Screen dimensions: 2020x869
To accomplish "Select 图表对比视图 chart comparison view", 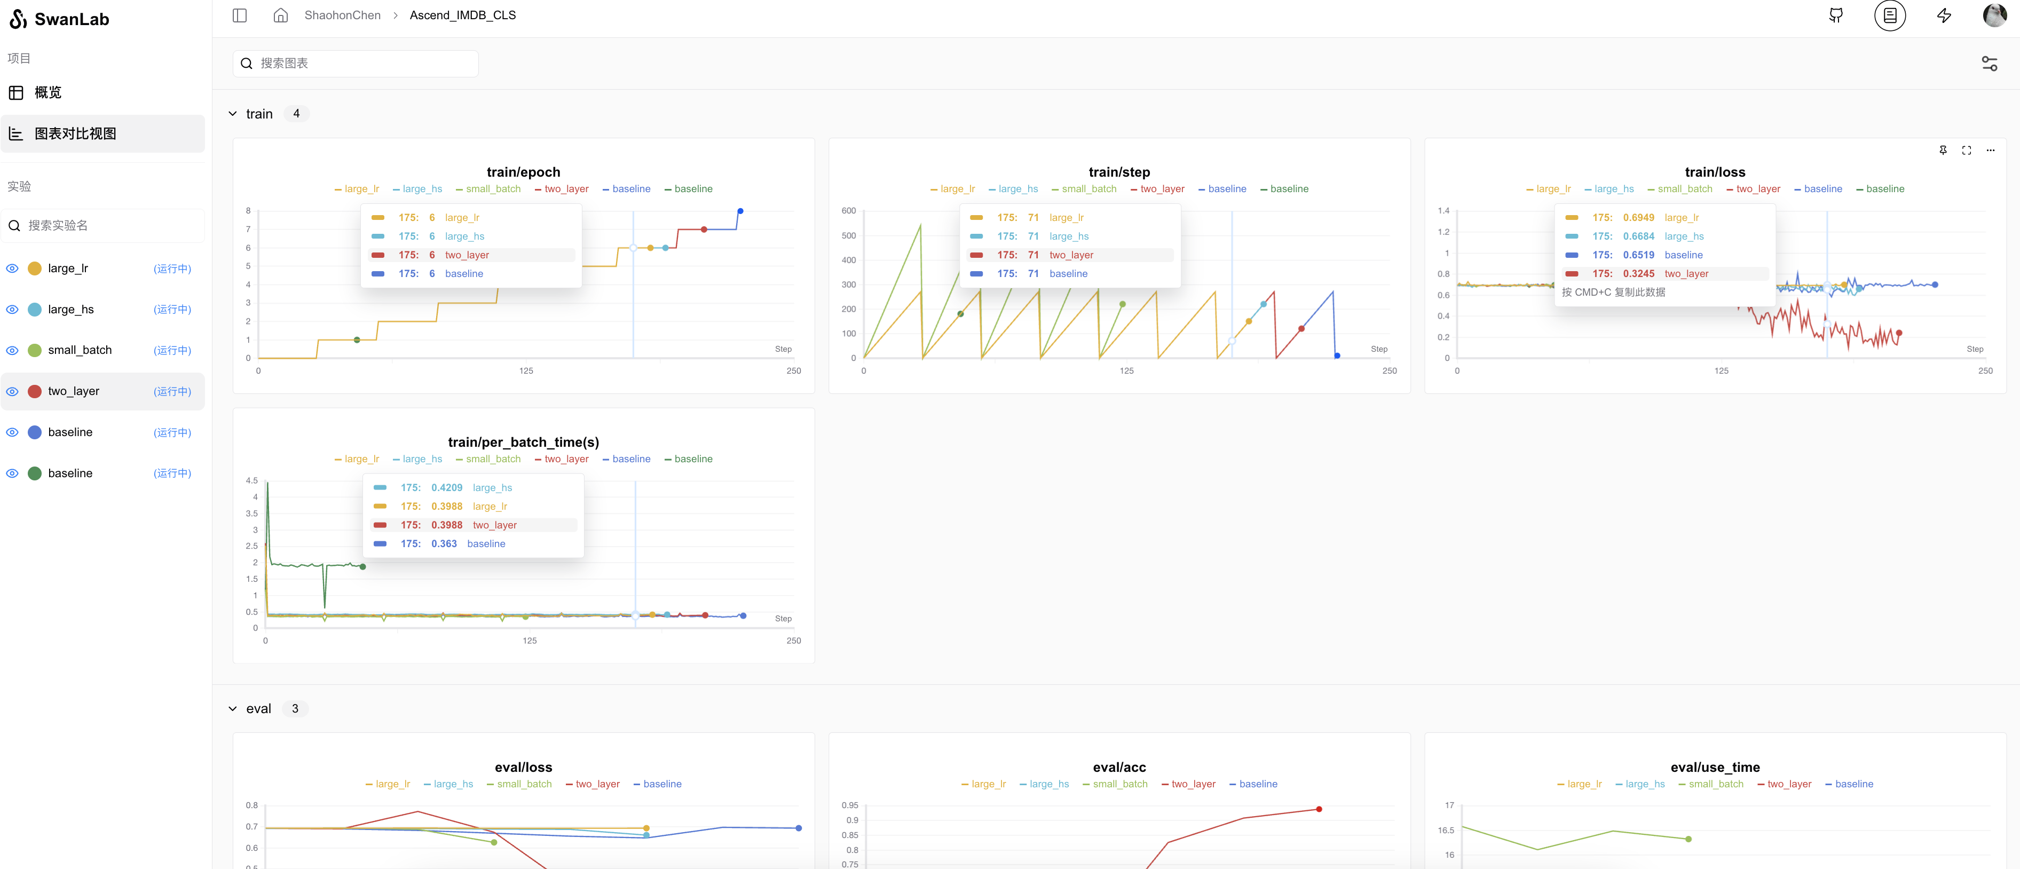I will (75, 134).
